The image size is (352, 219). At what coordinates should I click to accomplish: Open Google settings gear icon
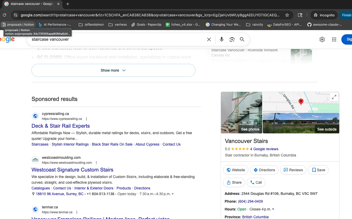[322, 39]
